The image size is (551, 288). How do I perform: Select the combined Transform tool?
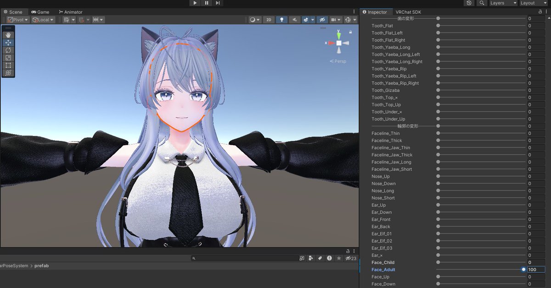[8, 73]
